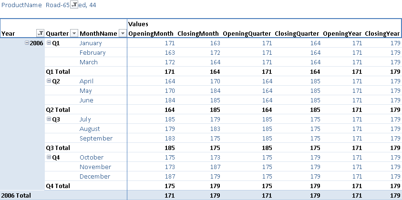Select the August row label

tap(90, 129)
